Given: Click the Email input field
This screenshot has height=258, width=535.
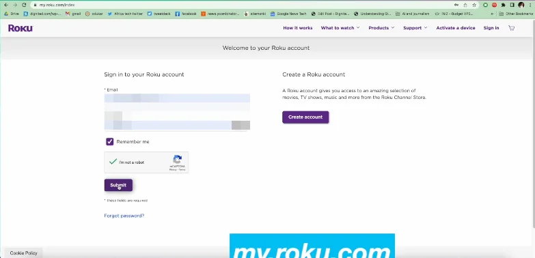Looking at the screenshot, I should coord(177,98).
